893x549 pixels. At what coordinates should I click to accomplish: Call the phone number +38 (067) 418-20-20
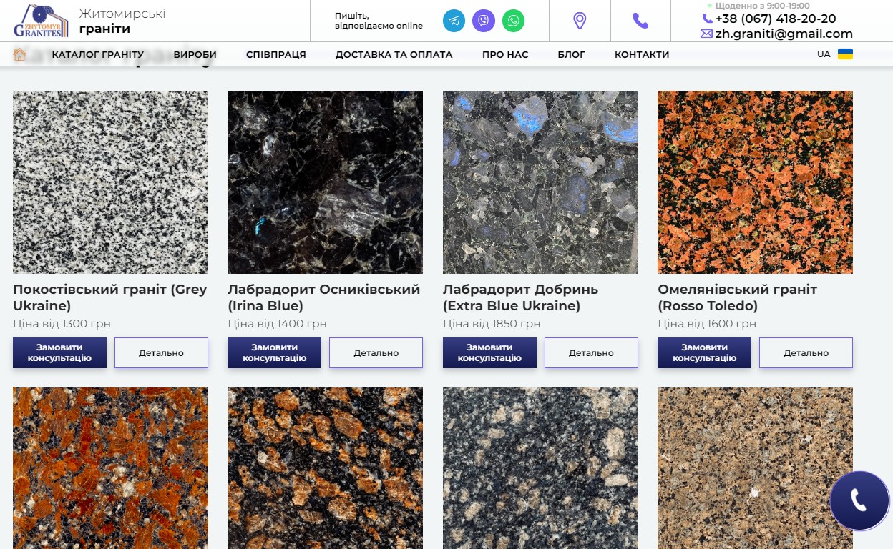pos(775,19)
